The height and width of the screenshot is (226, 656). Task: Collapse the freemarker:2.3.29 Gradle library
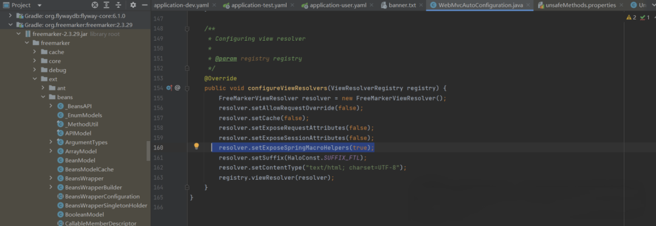coord(10,25)
